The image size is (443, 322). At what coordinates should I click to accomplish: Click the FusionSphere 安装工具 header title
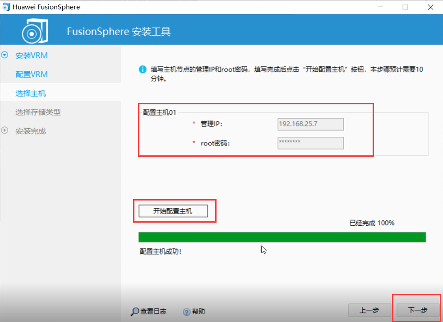[x=119, y=32]
